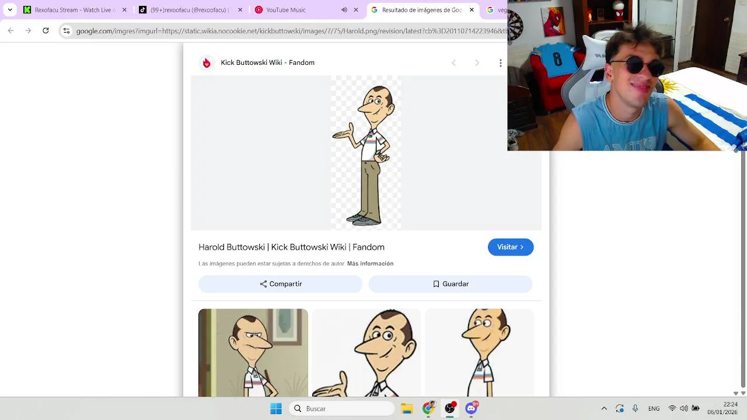Open Discord from taskbar
This screenshot has height=420, width=747.
[472, 408]
